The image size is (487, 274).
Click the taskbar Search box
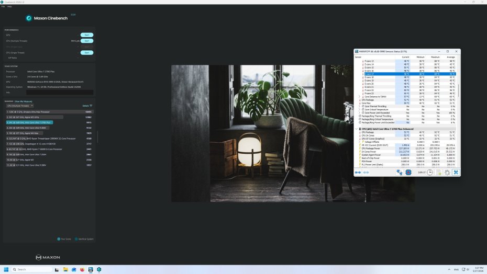click(31, 269)
